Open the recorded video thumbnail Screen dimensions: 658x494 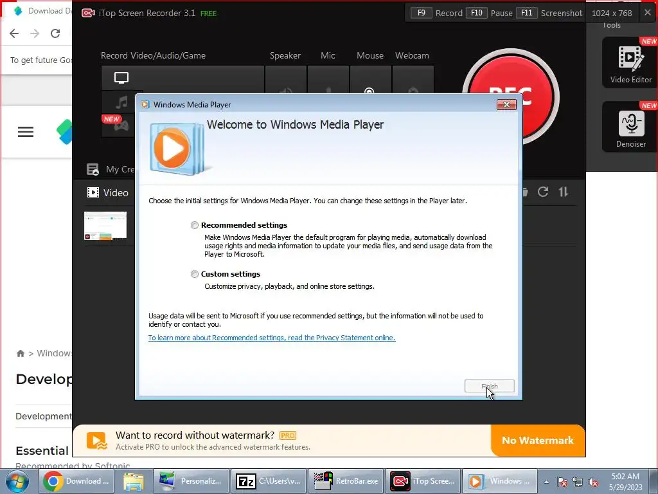pyautogui.click(x=105, y=226)
